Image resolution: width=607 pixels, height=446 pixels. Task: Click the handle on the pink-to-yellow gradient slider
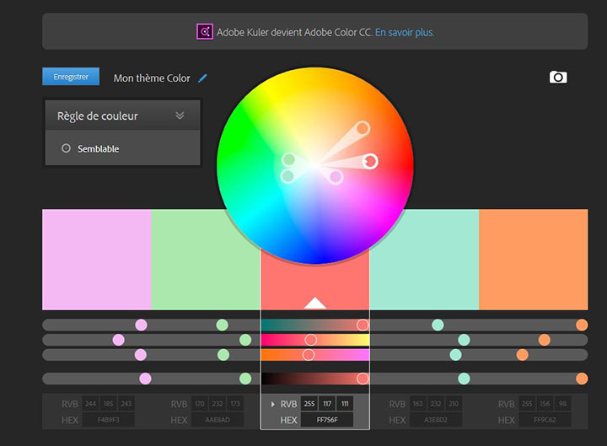pos(310,340)
